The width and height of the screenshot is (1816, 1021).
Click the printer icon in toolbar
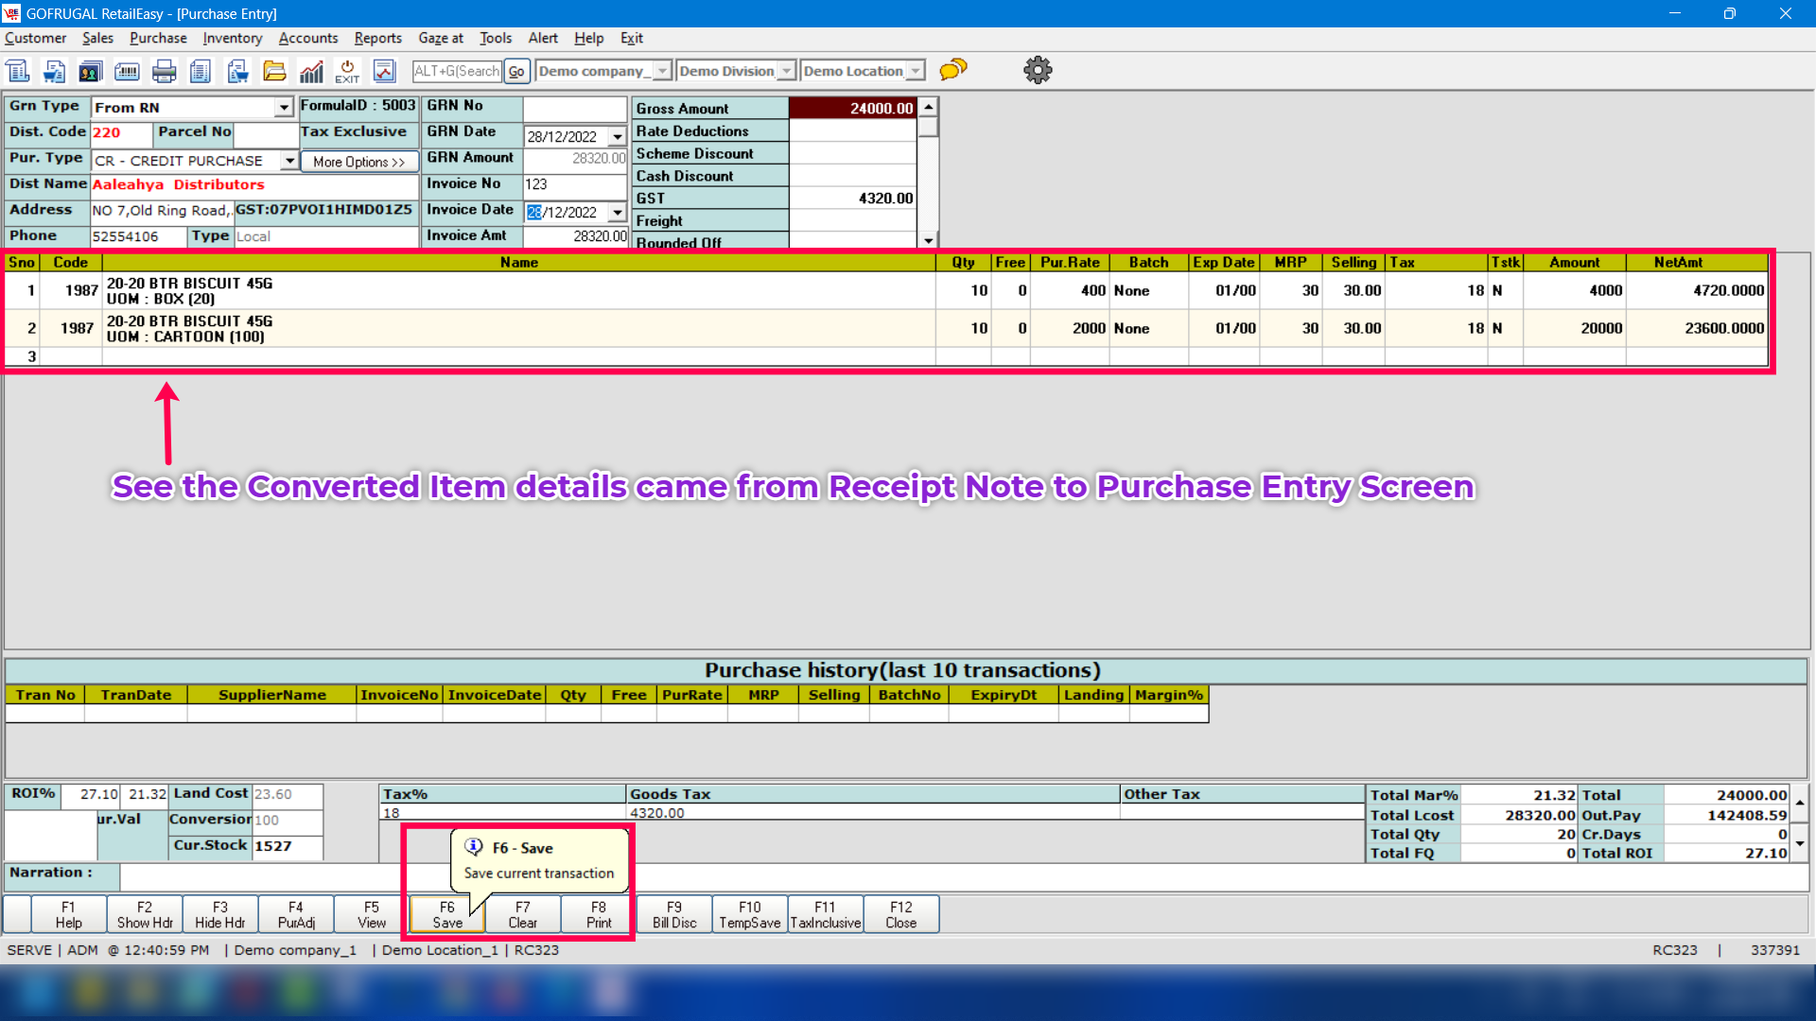coord(164,71)
